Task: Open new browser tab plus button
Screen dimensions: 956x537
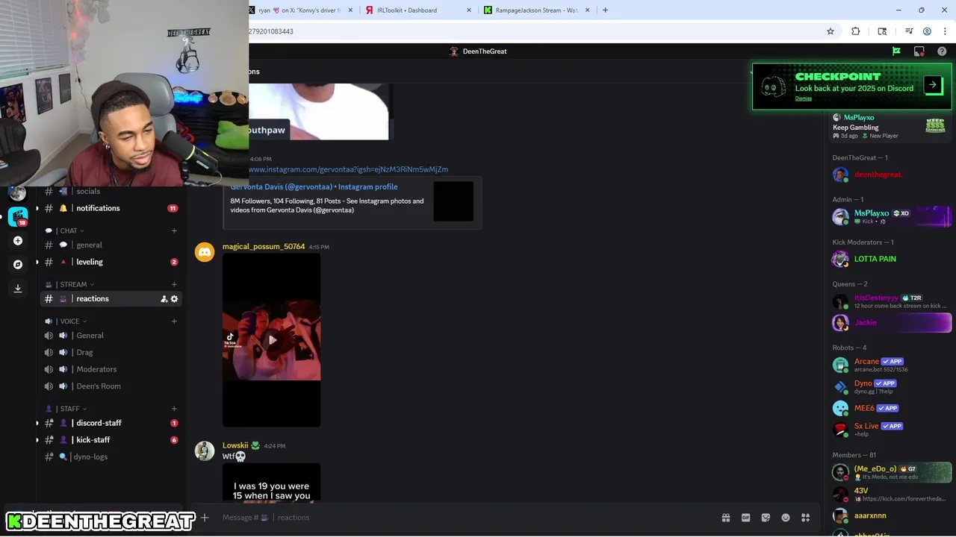Action: tap(605, 10)
